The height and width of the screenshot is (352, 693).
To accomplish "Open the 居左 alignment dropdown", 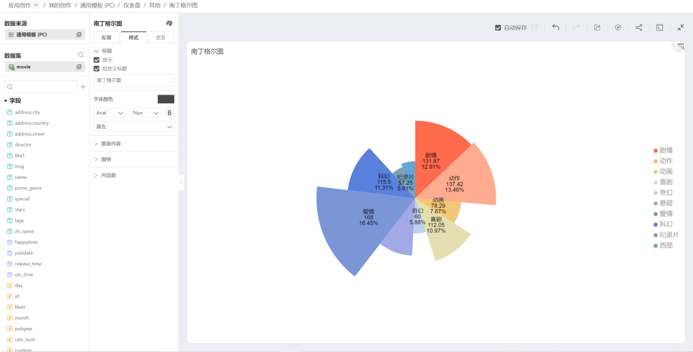I will click(134, 126).
